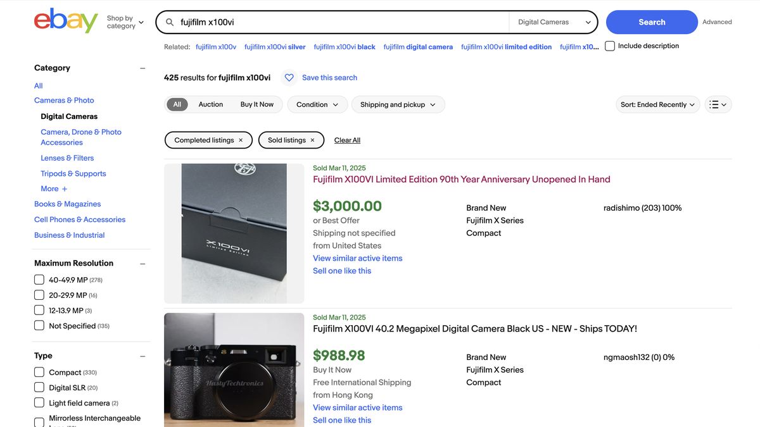Check the Compact type filter

[x=39, y=373]
